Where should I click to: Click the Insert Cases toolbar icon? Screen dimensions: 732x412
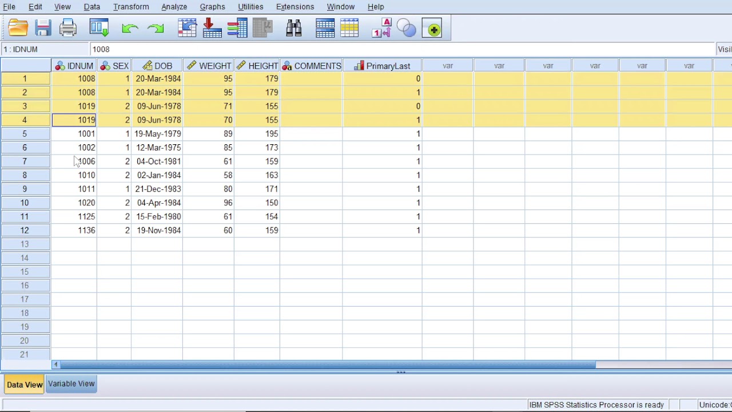tap(325, 28)
